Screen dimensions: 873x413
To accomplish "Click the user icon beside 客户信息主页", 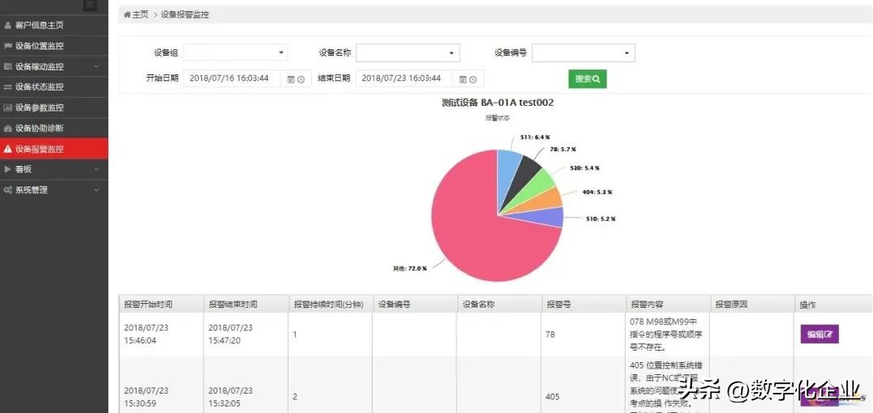I will tap(8, 25).
